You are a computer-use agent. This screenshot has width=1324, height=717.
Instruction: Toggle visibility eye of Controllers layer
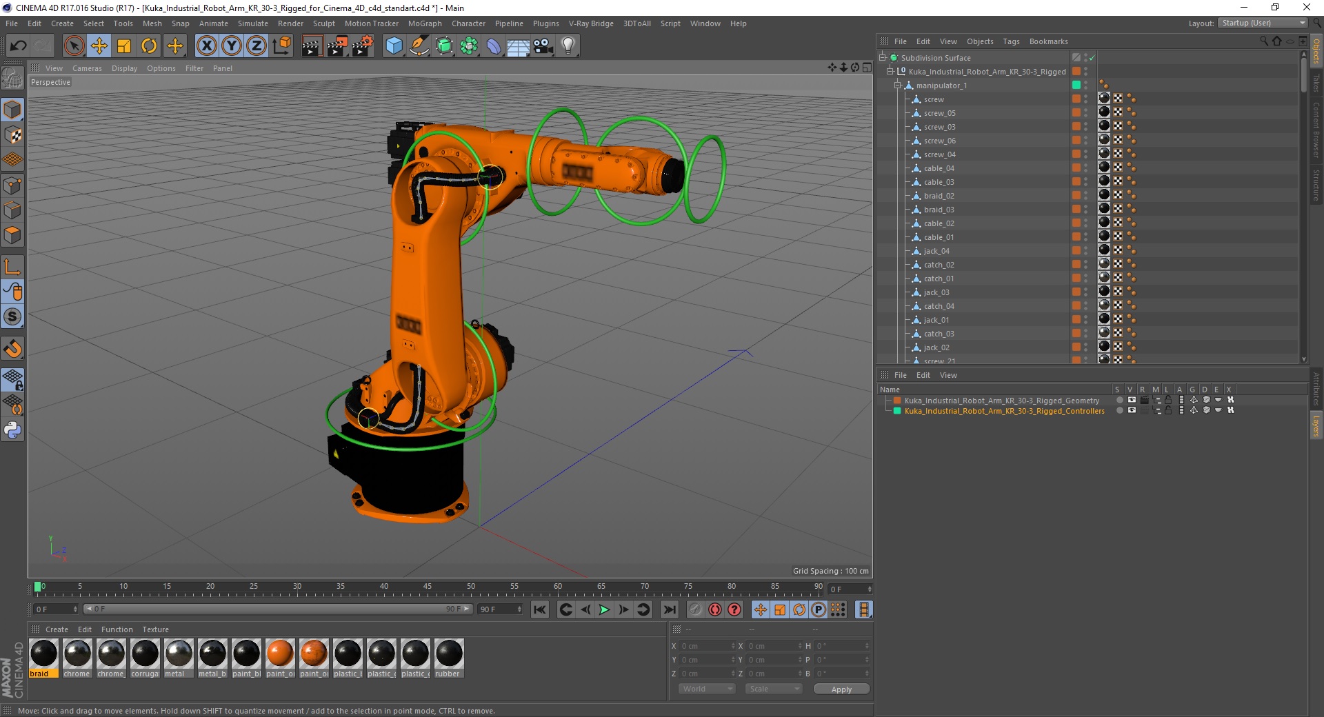click(1132, 410)
